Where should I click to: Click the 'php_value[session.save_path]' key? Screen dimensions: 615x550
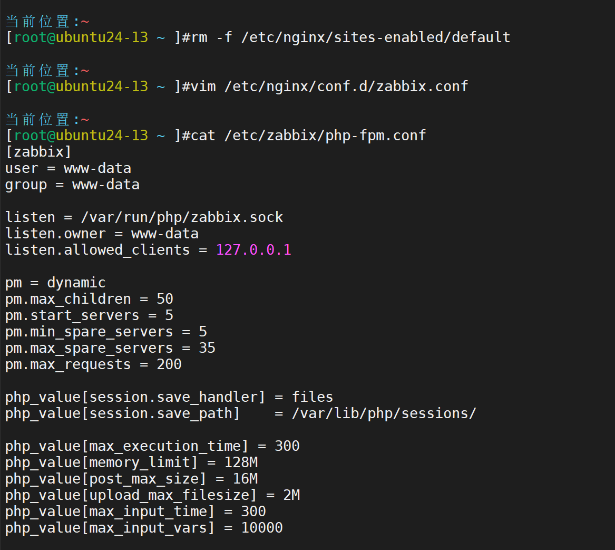point(123,414)
